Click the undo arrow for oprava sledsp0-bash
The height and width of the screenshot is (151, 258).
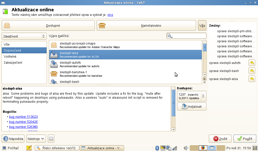pos(252,71)
